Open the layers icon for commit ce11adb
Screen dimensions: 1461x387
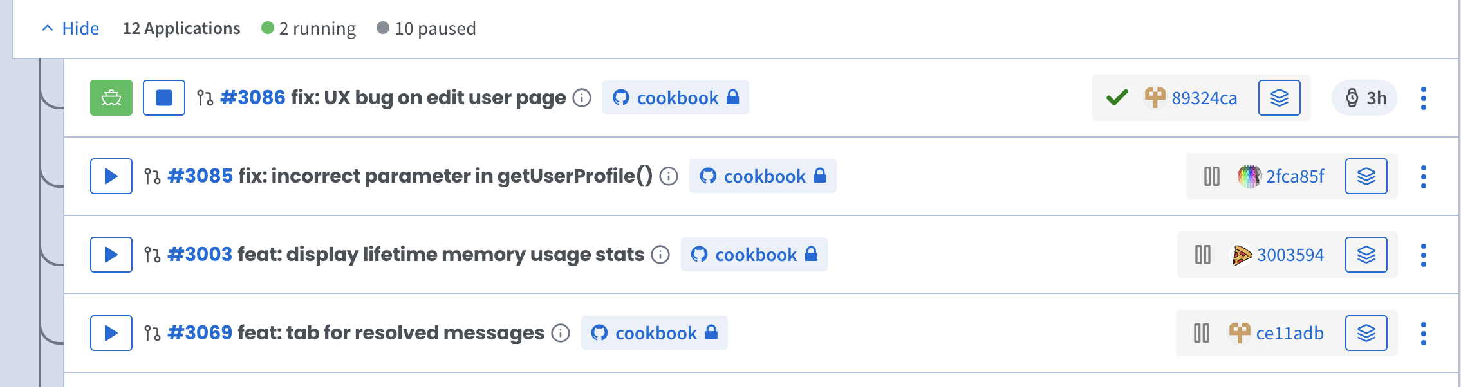click(x=1366, y=333)
